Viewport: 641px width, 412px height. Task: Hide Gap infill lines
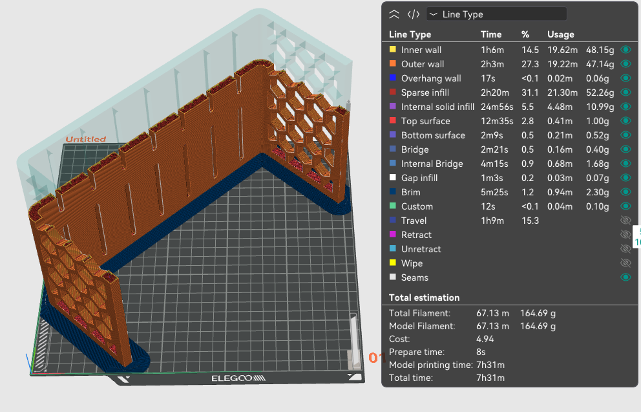(x=625, y=178)
